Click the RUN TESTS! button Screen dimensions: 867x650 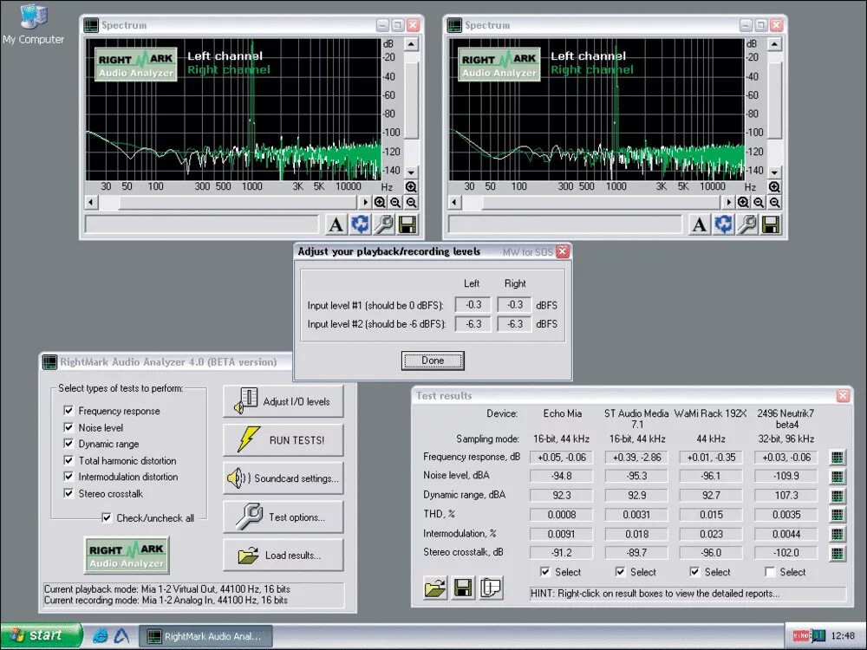tap(284, 440)
